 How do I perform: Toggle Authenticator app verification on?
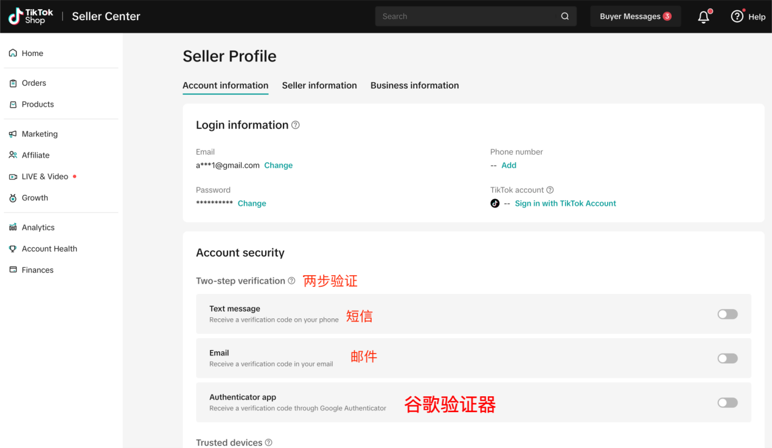(727, 402)
